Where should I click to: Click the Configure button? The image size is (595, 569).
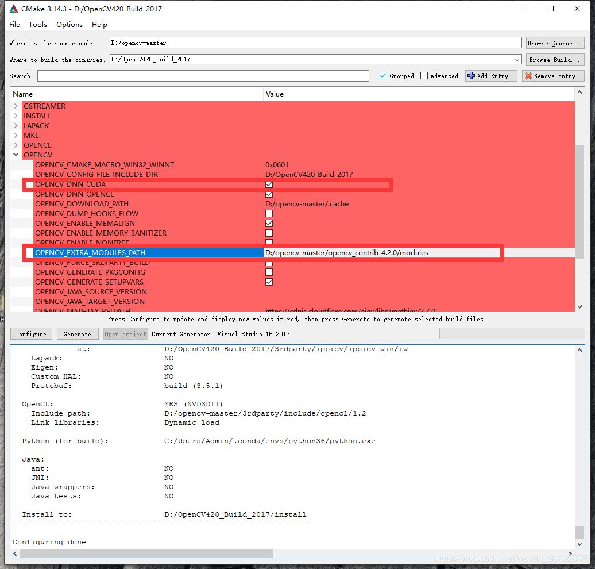[x=30, y=333]
